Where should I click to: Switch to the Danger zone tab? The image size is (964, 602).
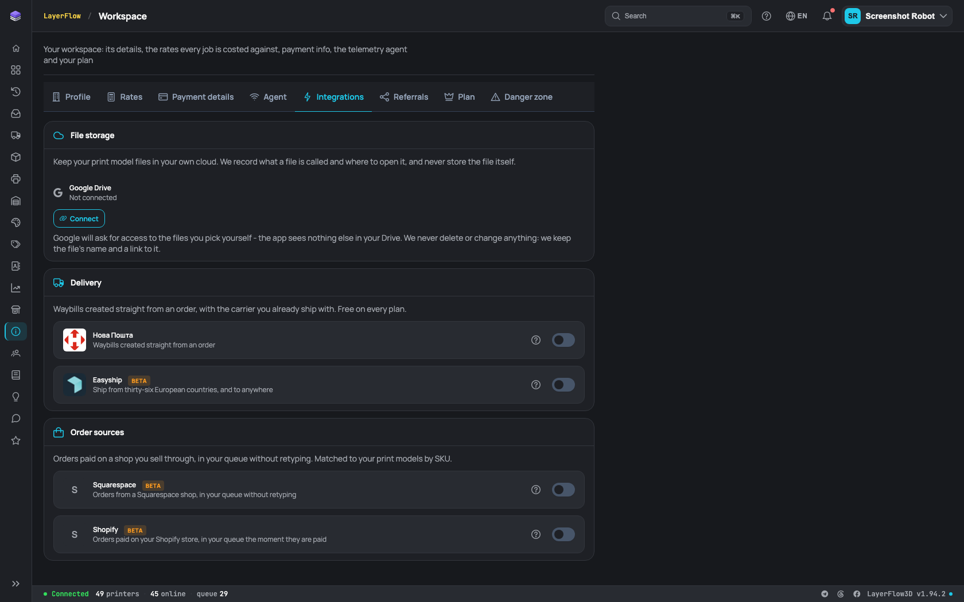522,97
